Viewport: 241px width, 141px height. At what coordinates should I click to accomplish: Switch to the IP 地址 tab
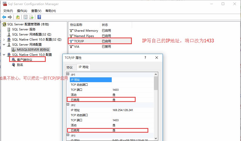[x=84, y=67]
